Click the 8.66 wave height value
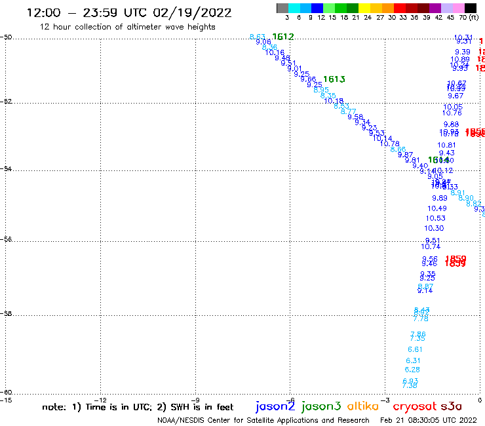The height and width of the screenshot is (426, 485). pos(398,149)
